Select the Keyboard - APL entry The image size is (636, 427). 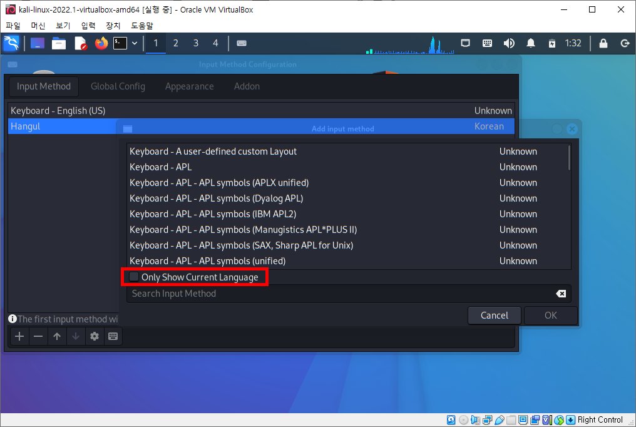point(347,167)
